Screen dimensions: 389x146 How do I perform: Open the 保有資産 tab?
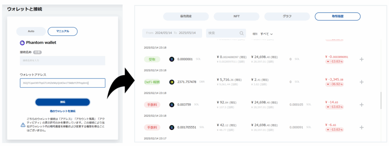pyautogui.click(x=186, y=17)
